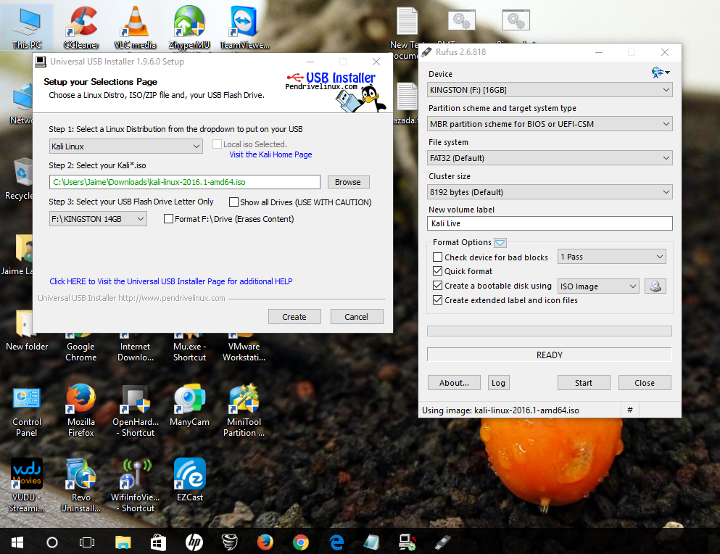
Task: Click Browse to pick Kali ISO
Action: pyautogui.click(x=349, y=182)
